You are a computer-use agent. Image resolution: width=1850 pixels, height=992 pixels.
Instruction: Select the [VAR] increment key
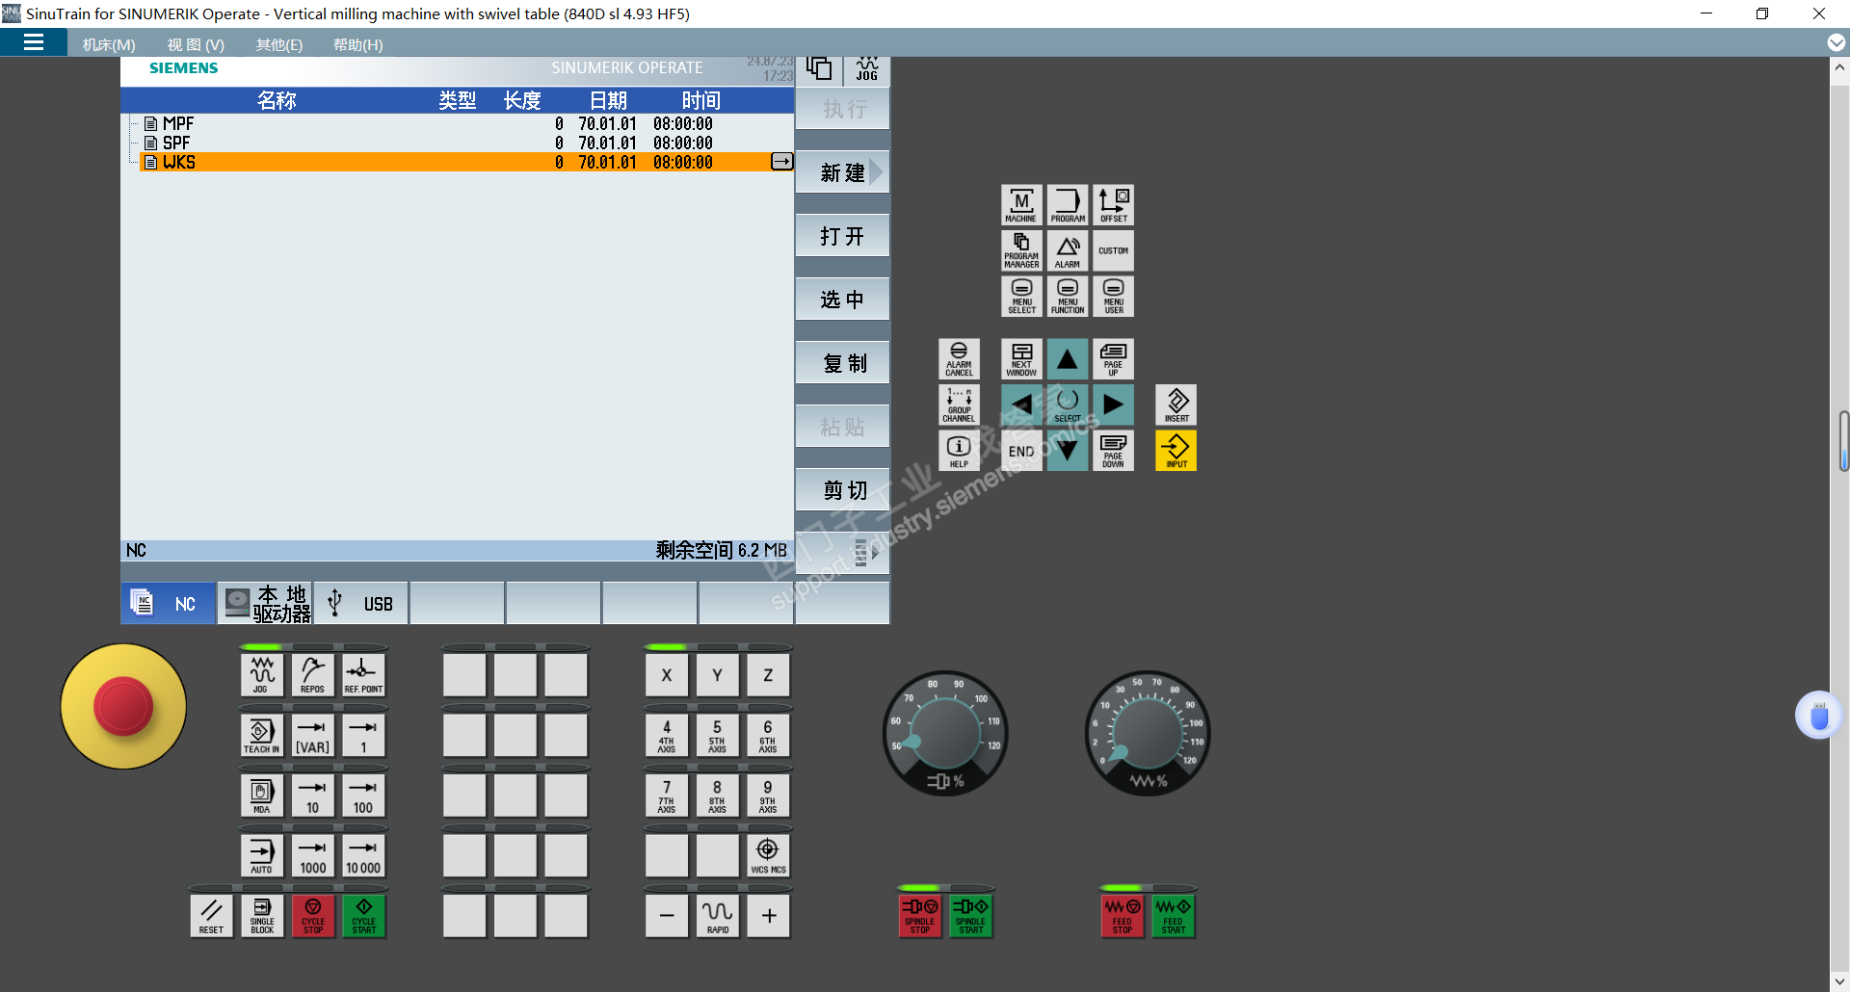tap(312, 736)
